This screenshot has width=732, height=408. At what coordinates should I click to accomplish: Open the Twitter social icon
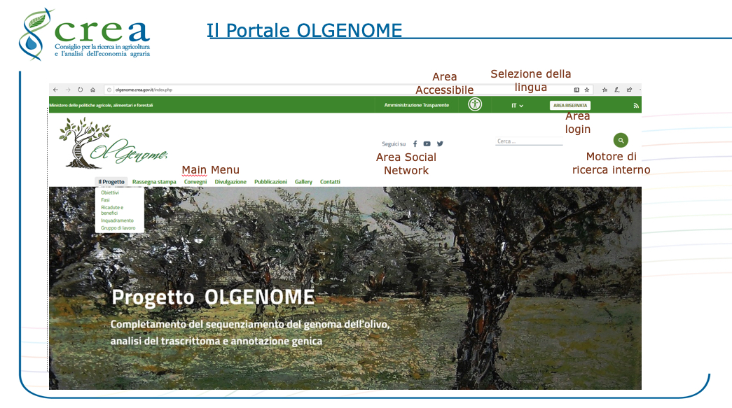point(440,144)
